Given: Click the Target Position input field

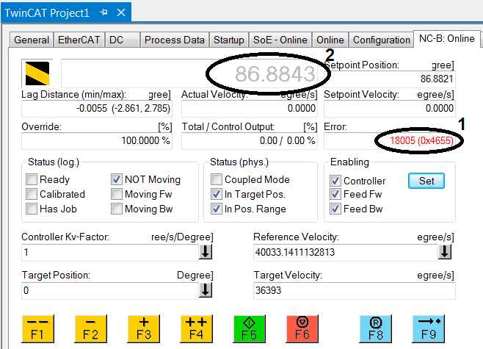Looking at the screenshot, I should 110,291.
